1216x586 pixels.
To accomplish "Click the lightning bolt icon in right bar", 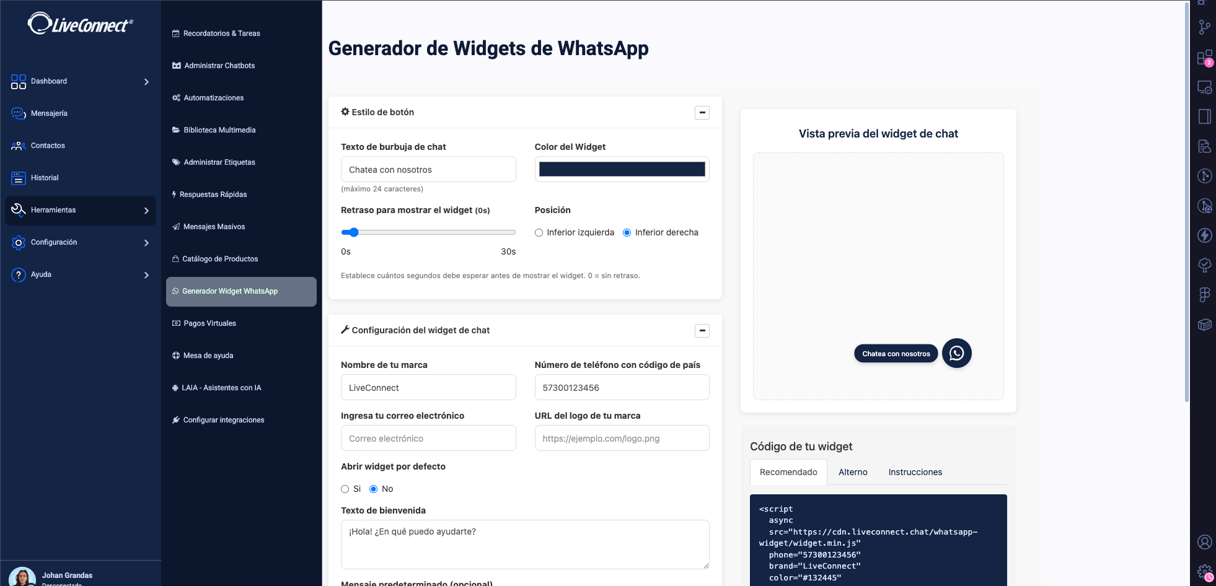I will point(1204,235).
